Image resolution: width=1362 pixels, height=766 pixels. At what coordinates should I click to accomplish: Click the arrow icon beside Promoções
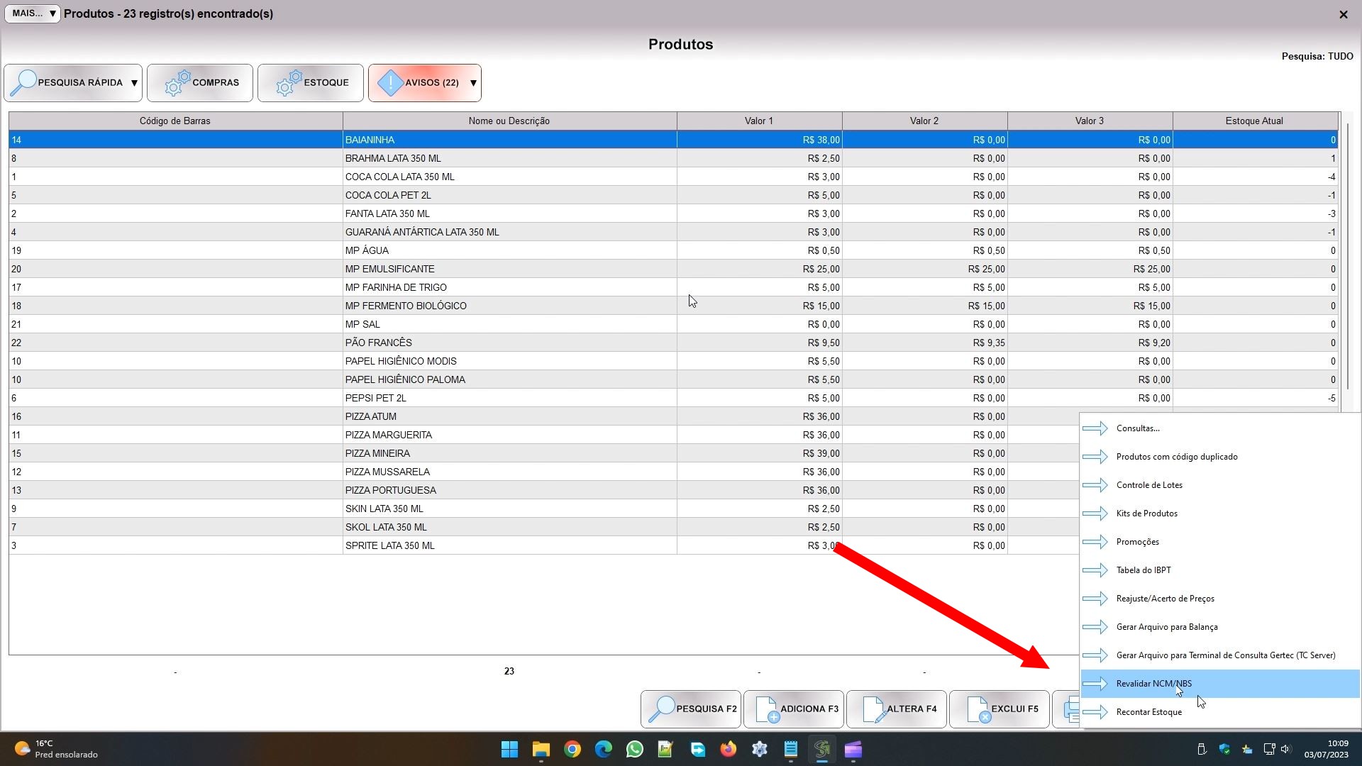point(1095,542)
